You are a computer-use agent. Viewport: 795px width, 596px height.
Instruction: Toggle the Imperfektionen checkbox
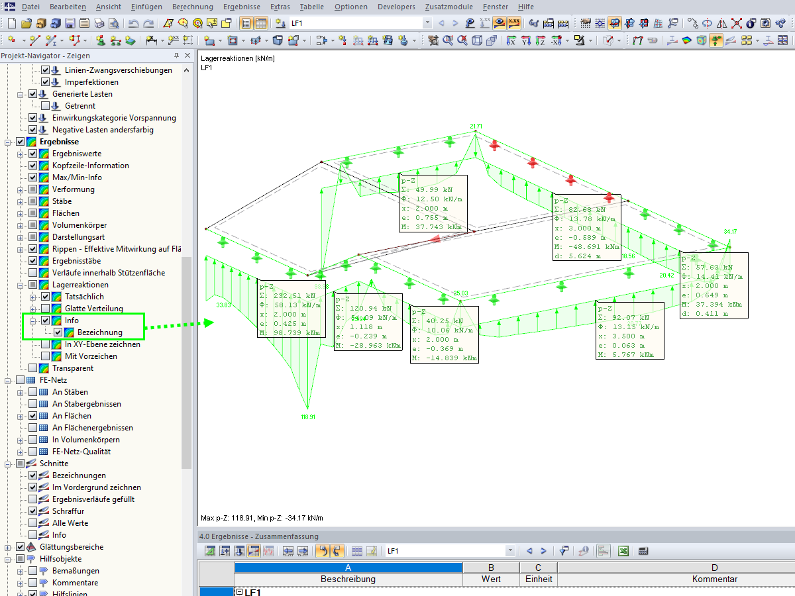click(45, 82)
